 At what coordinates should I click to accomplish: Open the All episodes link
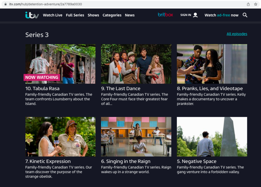(237, 34)
